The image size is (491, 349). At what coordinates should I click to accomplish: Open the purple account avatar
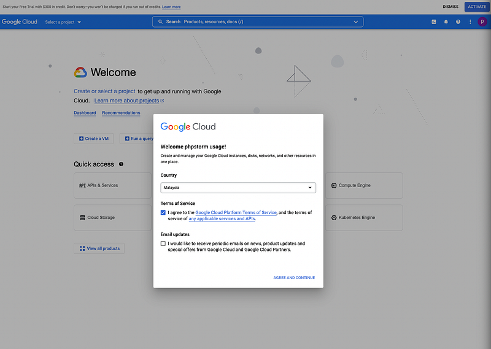482,21
